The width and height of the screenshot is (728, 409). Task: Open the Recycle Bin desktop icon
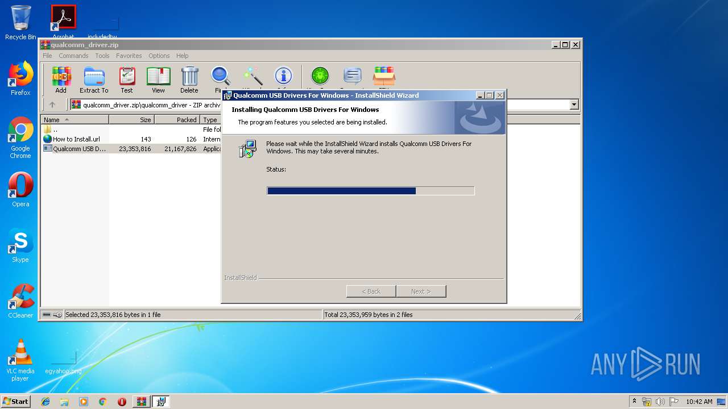click(x=20, y=23)
